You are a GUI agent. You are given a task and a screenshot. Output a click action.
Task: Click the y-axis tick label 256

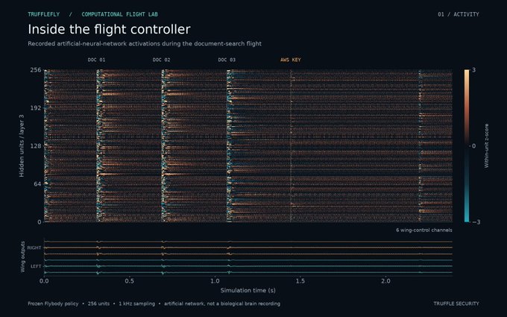click(36, 70)
